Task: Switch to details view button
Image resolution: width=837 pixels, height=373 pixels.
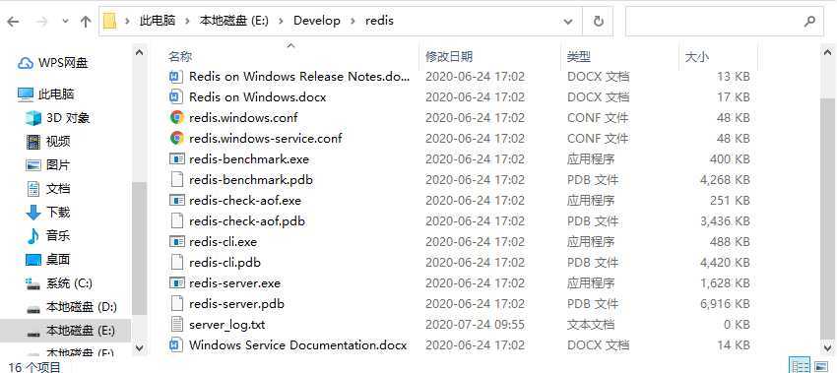Action: point(801,366)
